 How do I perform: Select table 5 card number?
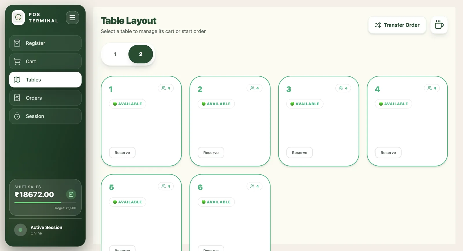111,187
